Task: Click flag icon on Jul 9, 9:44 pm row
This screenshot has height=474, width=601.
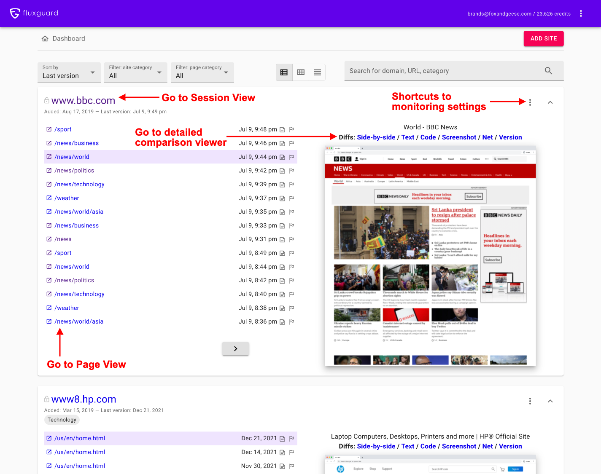Action: point(291,157)
